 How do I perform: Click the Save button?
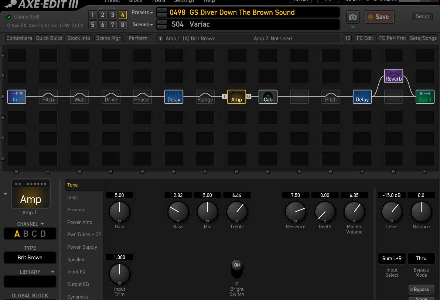tap(379, 17)
